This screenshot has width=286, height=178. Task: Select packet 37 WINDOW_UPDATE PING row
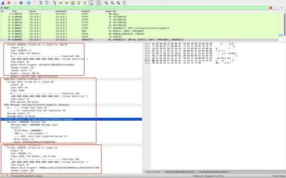coord(139,34)
